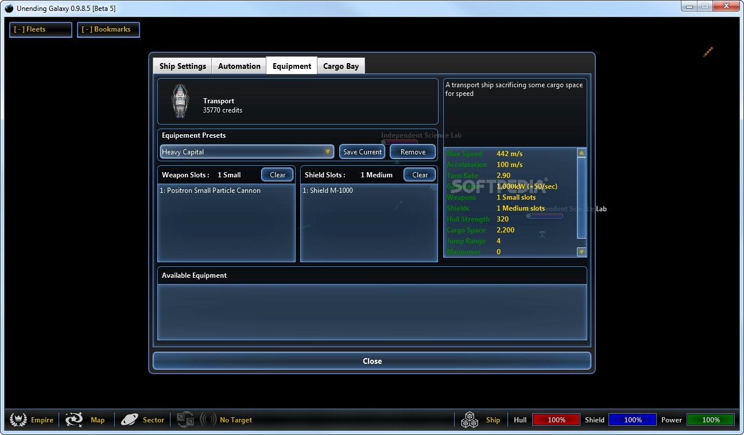Clear the Shield Slots

pyautogui.click(x=420, y=174)
